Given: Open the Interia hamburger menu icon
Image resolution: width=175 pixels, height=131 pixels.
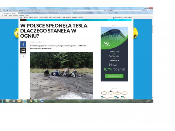Looking at the screenshot, I should point(21,17).
